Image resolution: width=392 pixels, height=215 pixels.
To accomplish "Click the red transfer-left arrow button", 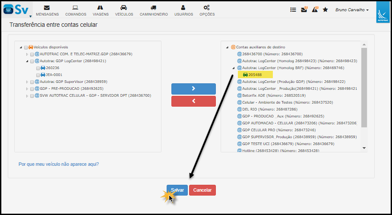I will click(193, 101).
